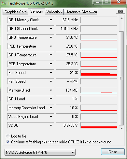Expand the Memory Controller Load dropdown
Screen dimensions: 127x159
51,108
